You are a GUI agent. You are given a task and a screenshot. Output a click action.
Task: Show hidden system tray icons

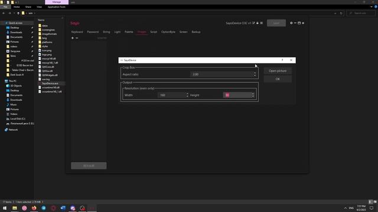(345, 208)
